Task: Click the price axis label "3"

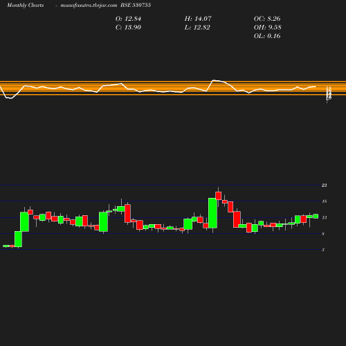Action: click(323, 250)
